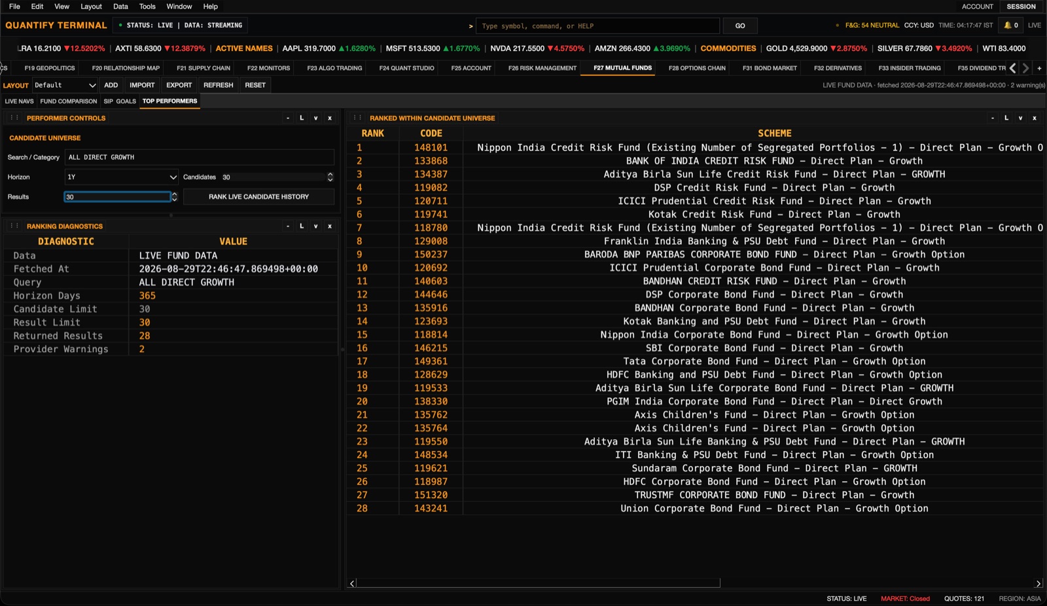The width and height of the screenshot is (1047, 606).
Task: Switch to the SIP Goals sub-tab
Action: point(120,101)
